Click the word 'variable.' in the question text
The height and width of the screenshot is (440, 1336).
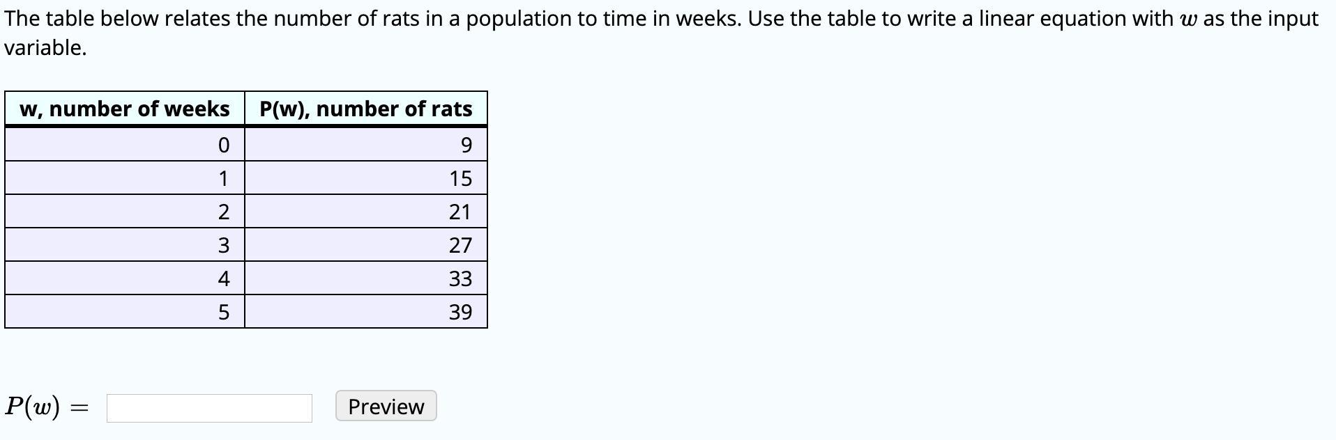(x=45, y=48)
